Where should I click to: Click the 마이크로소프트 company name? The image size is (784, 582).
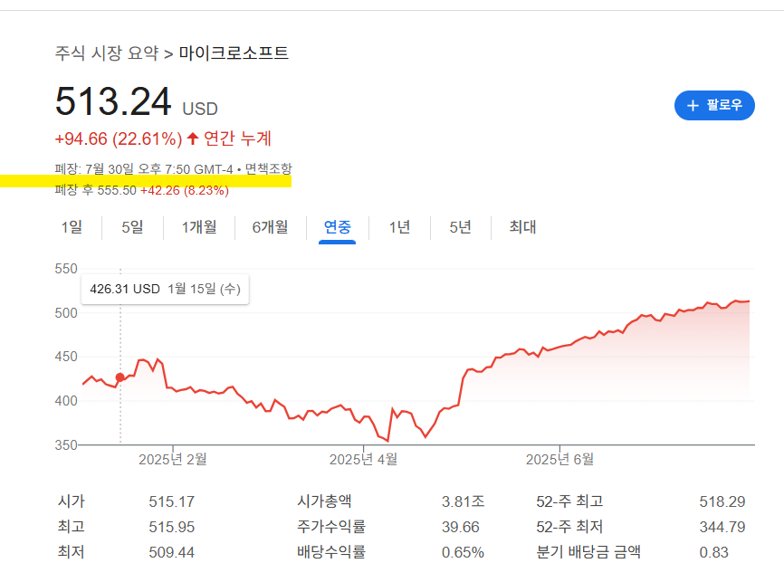(234, 53)
